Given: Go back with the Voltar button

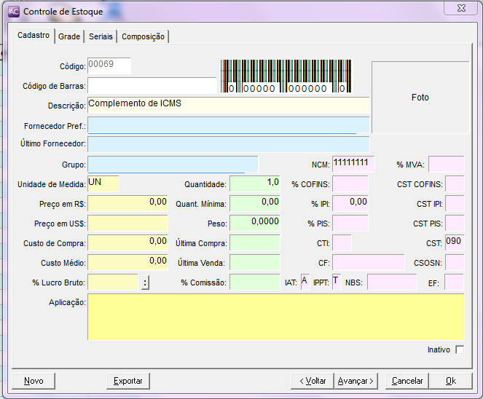Looking at the screenshot, I should [311, 381].
